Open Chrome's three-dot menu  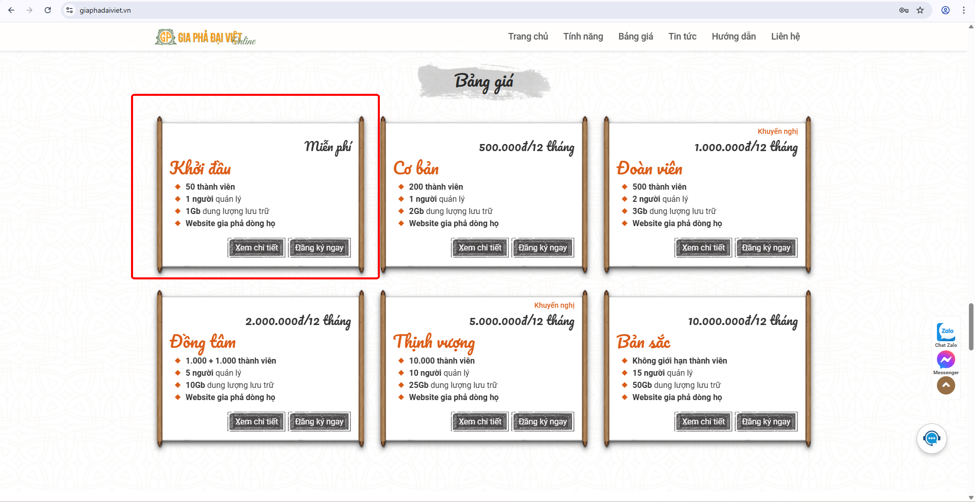click(x=963, y=10)
